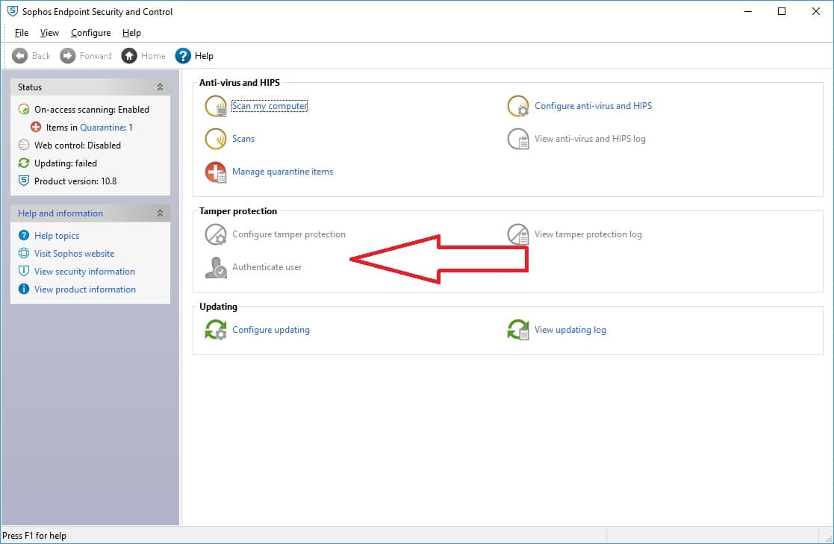The height and width of the screenshot is (544, 834).
Task: Click the Status panel title text
Action: click(x=30, y=87)
